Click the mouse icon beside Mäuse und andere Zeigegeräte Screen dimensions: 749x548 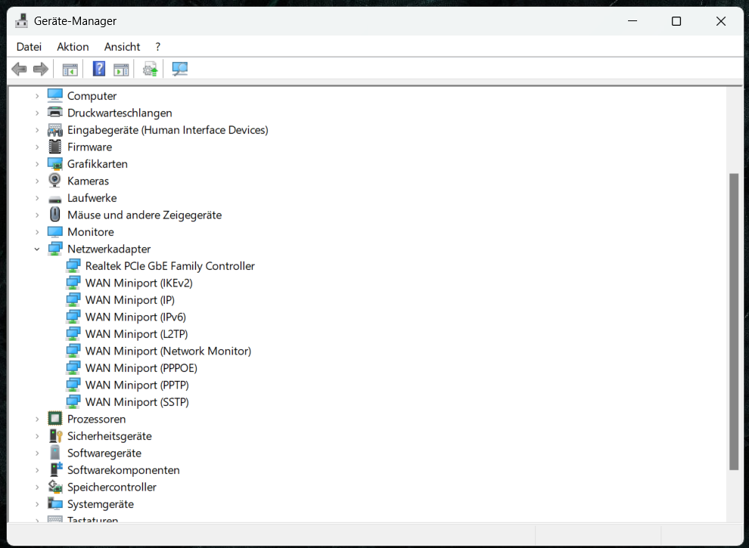pyautogui.click(x=55, y=215)
